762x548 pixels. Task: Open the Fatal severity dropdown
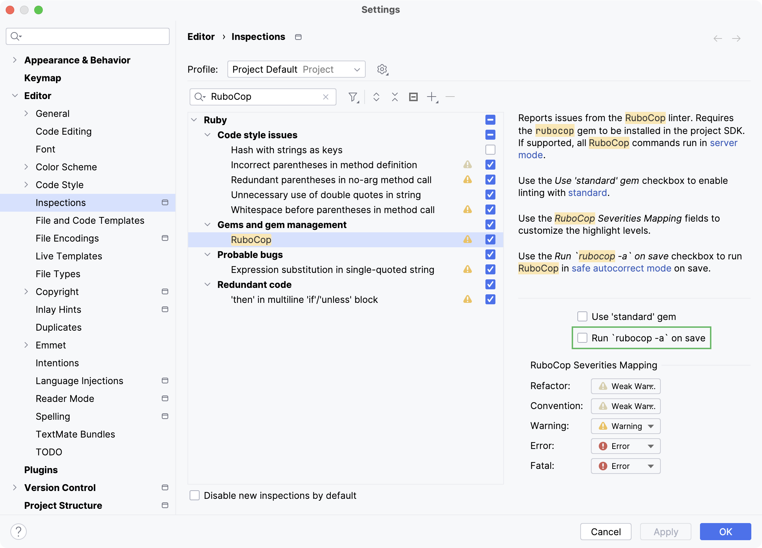tap(625, 466)
